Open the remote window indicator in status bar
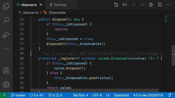Viewport: 175px width, 98px height. (4, 95)
